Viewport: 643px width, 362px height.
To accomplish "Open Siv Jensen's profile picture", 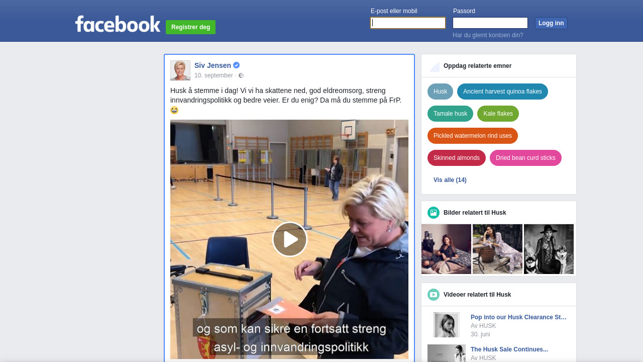I will [180, 70].
